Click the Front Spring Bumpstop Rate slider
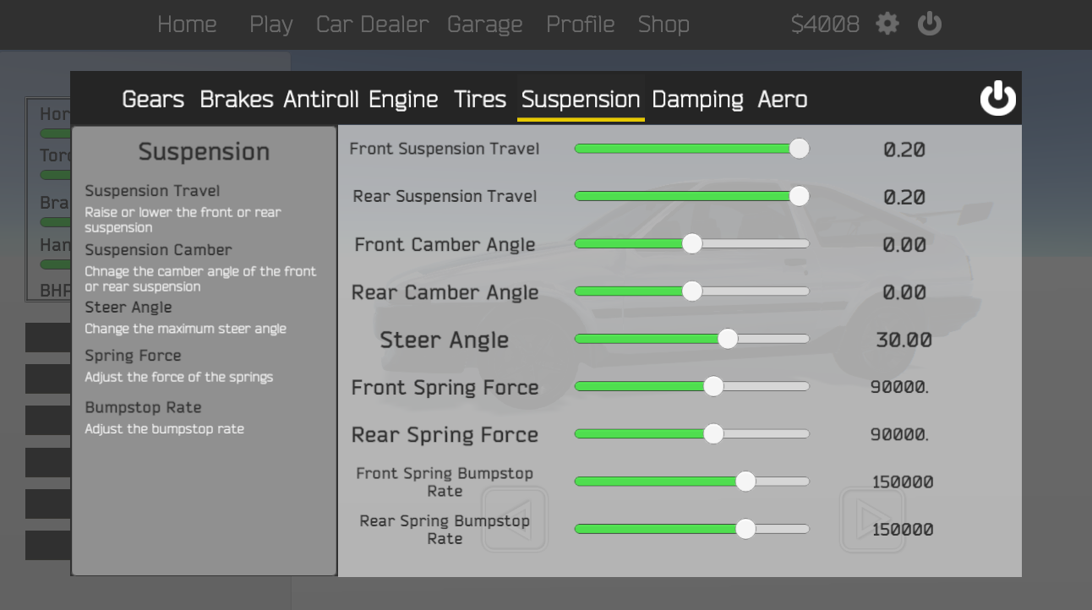This screenshot has height=610, width=1092. [692, 482]
